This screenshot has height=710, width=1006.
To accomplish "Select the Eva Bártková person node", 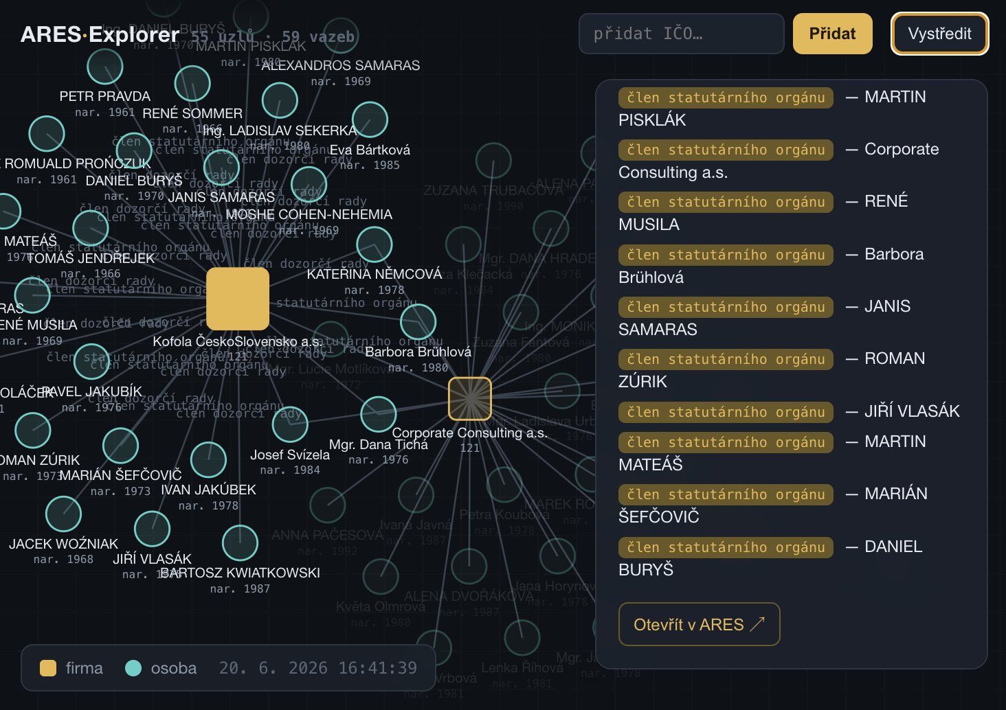I will [x=370, y=119].
